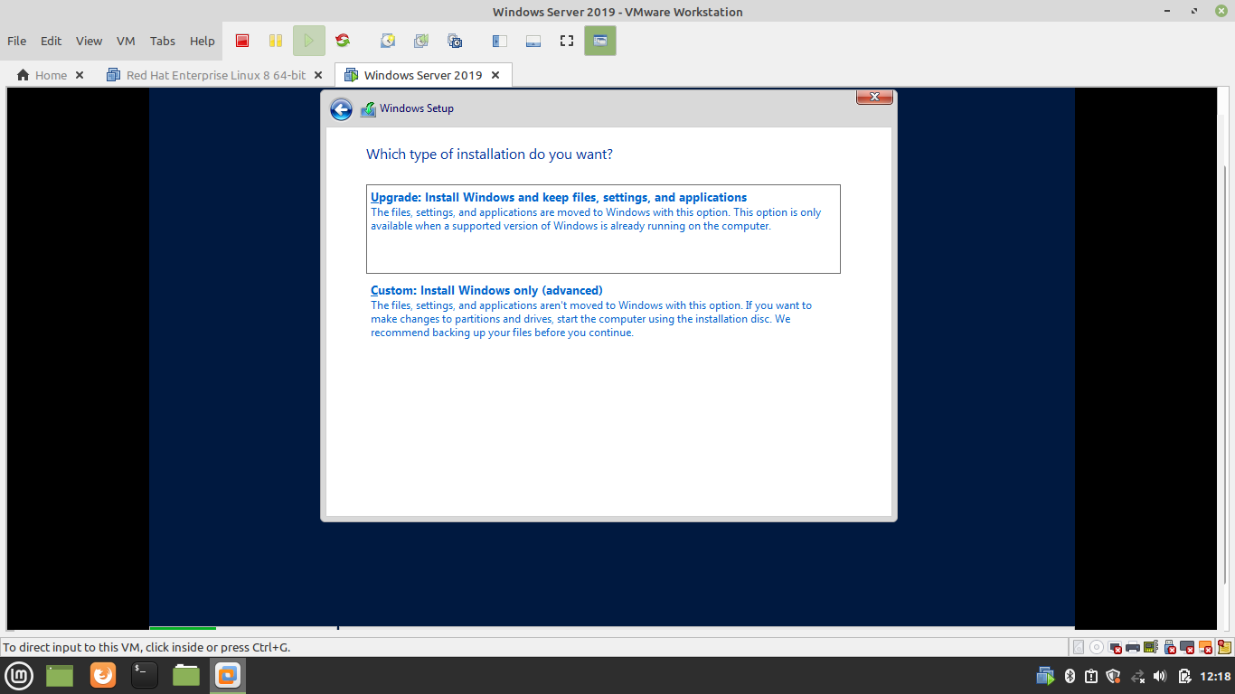Click the VMware tray icon in the panel

click(1045, 676)
